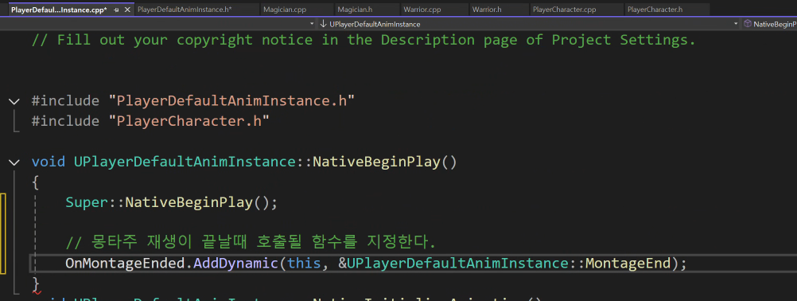This screenshot has width=797, height=301.
Task: Click NativeBeginPlay in the function definition
Action: coord(377,162)
